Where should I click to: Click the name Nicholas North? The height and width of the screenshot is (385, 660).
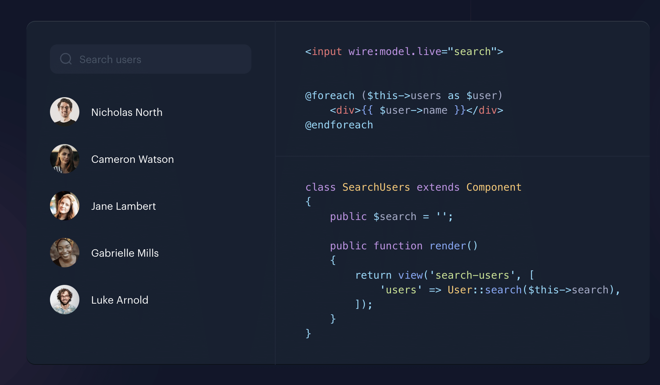tap(126, 112)
